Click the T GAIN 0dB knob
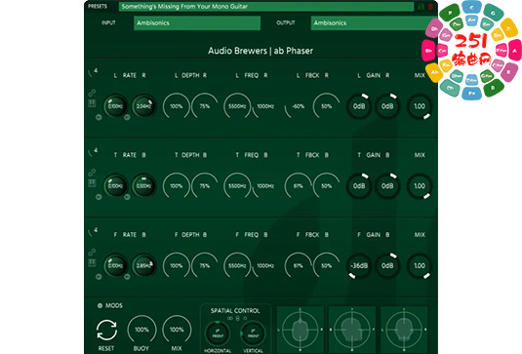522x354 pixels. [359, 186]
